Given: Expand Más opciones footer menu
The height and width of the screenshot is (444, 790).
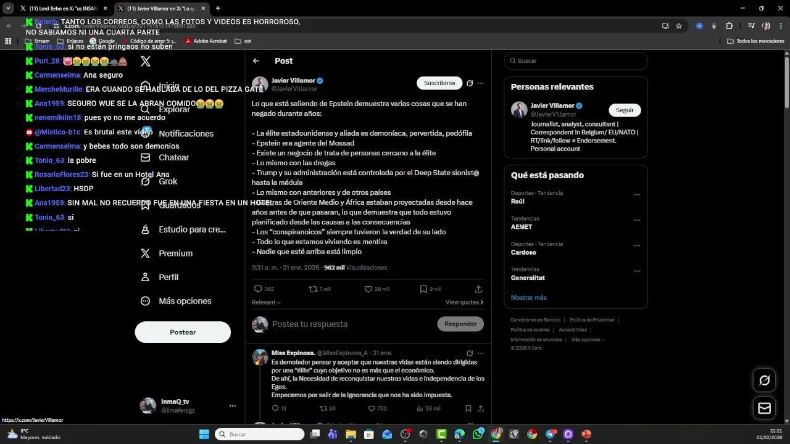Looking at the screenshot, I should [x=588, y=340].
